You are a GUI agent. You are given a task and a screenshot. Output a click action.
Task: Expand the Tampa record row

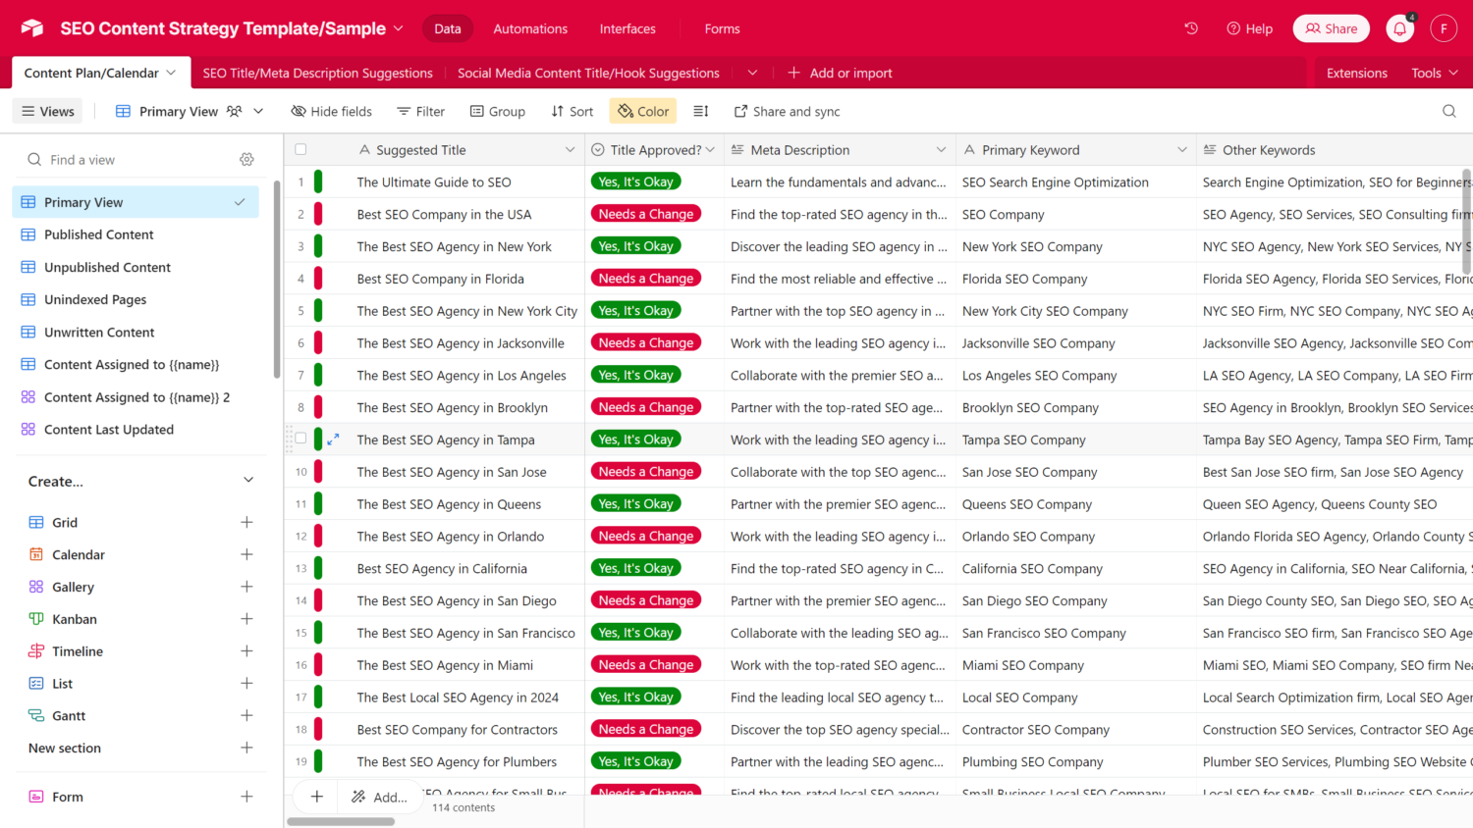coord(333,440)
